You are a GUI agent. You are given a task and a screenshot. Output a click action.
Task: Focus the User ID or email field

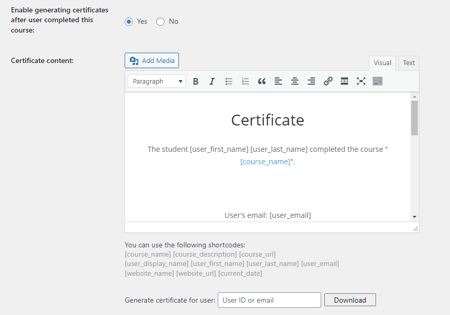(269, 300)
